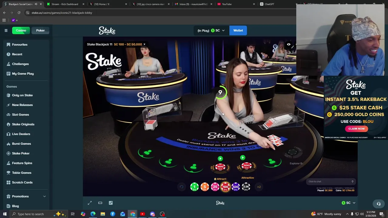The height and width of the screenshot is (218, 388).
Task: Click the address bar URL
Action: [x=62, y=13]
